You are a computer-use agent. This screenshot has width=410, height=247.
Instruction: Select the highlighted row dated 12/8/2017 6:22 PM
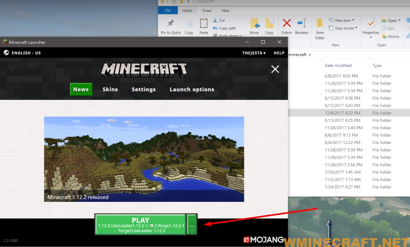coord(349,113)
